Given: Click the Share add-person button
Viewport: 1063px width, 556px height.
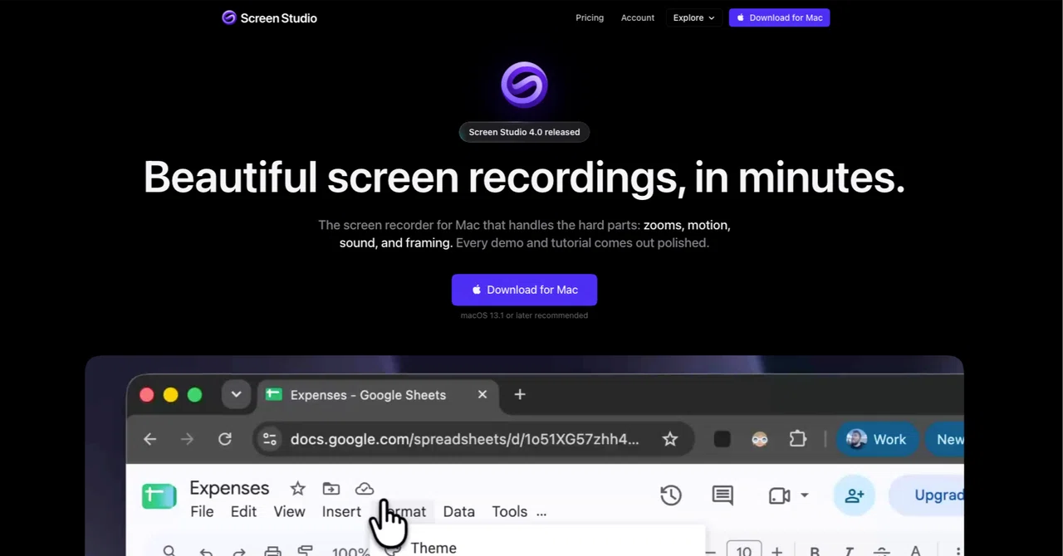Looking at the screenshot, I should 854,495.
